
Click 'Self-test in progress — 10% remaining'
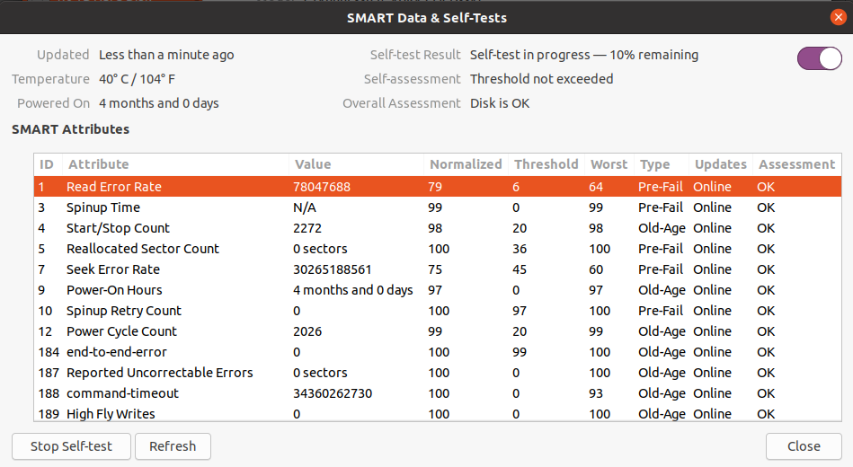click(584, 55)
